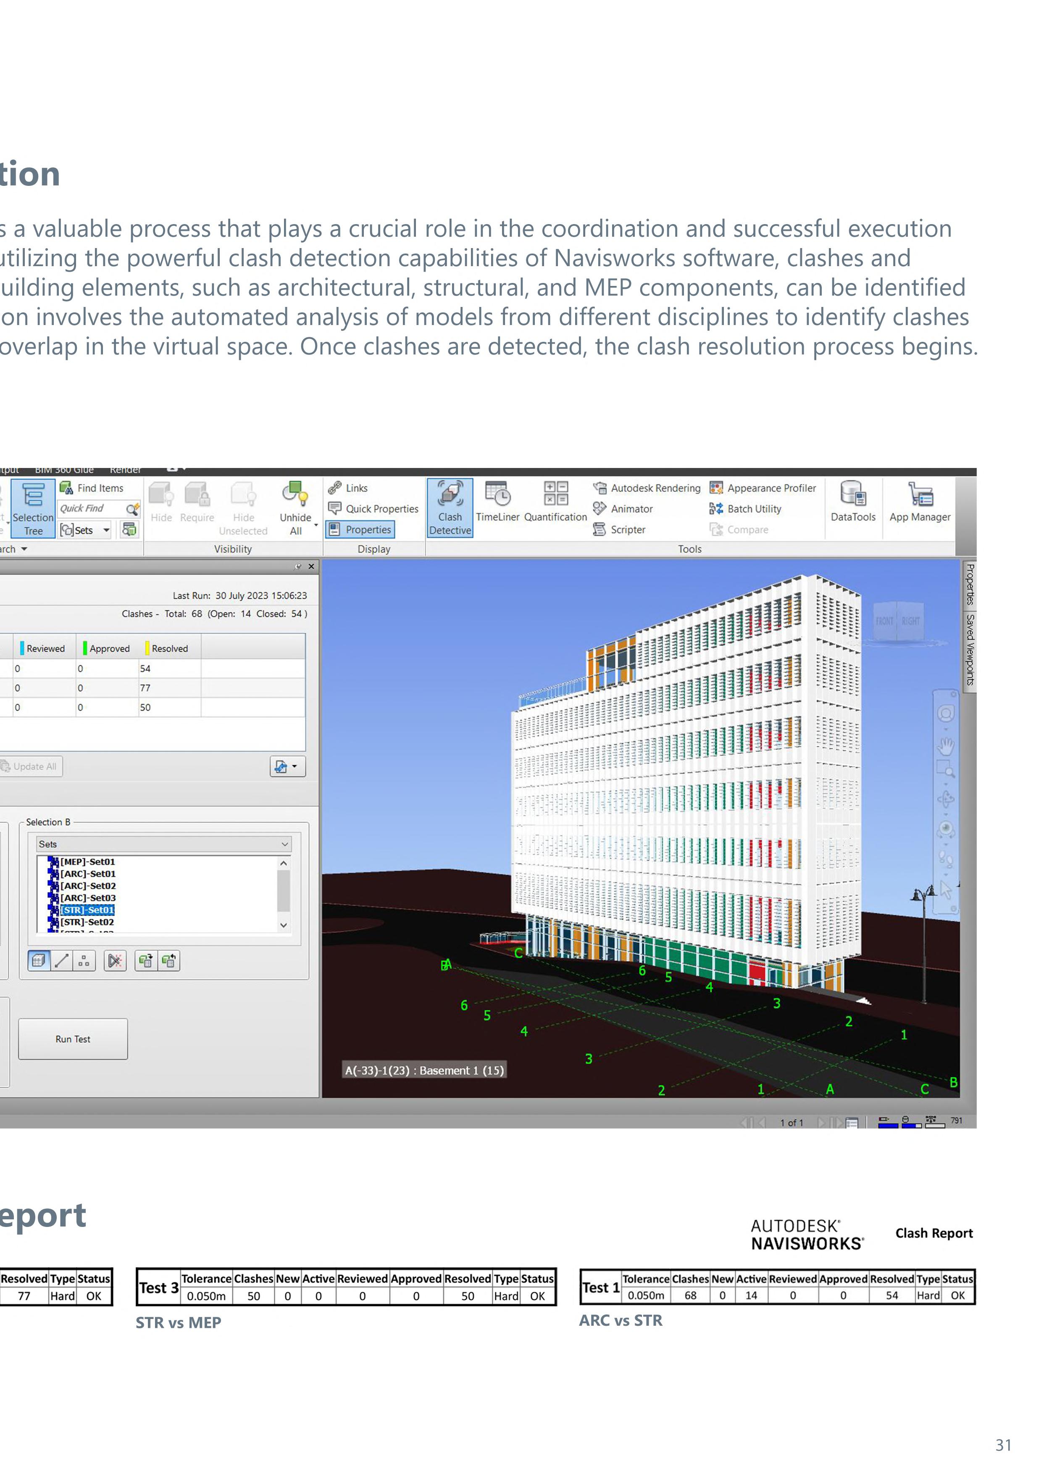Open the Clash Detective tool

(450, 508)
